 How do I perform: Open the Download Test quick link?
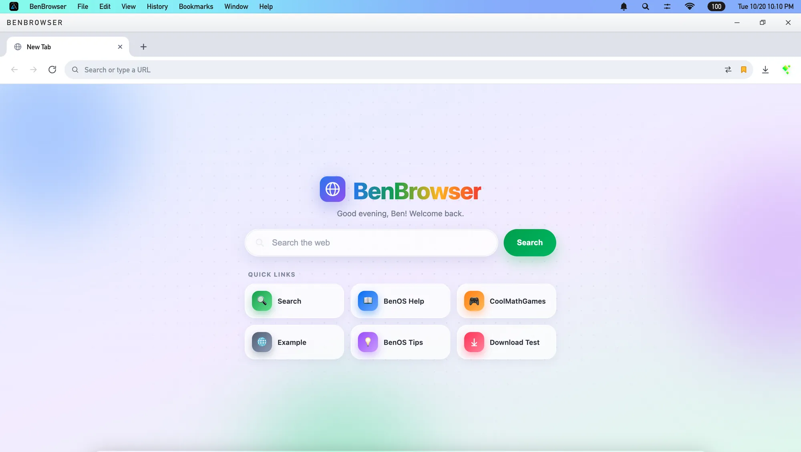507,342
